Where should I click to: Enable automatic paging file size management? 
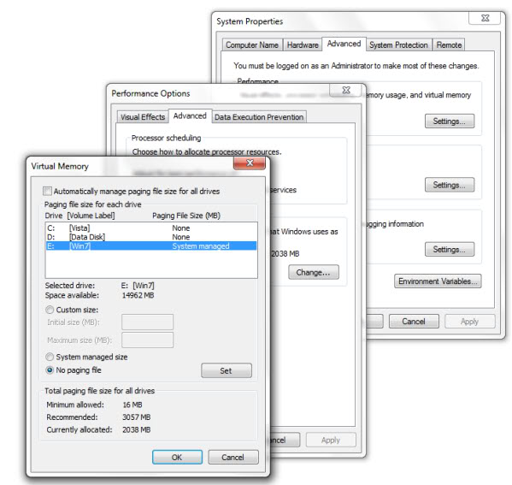[48, 191]
